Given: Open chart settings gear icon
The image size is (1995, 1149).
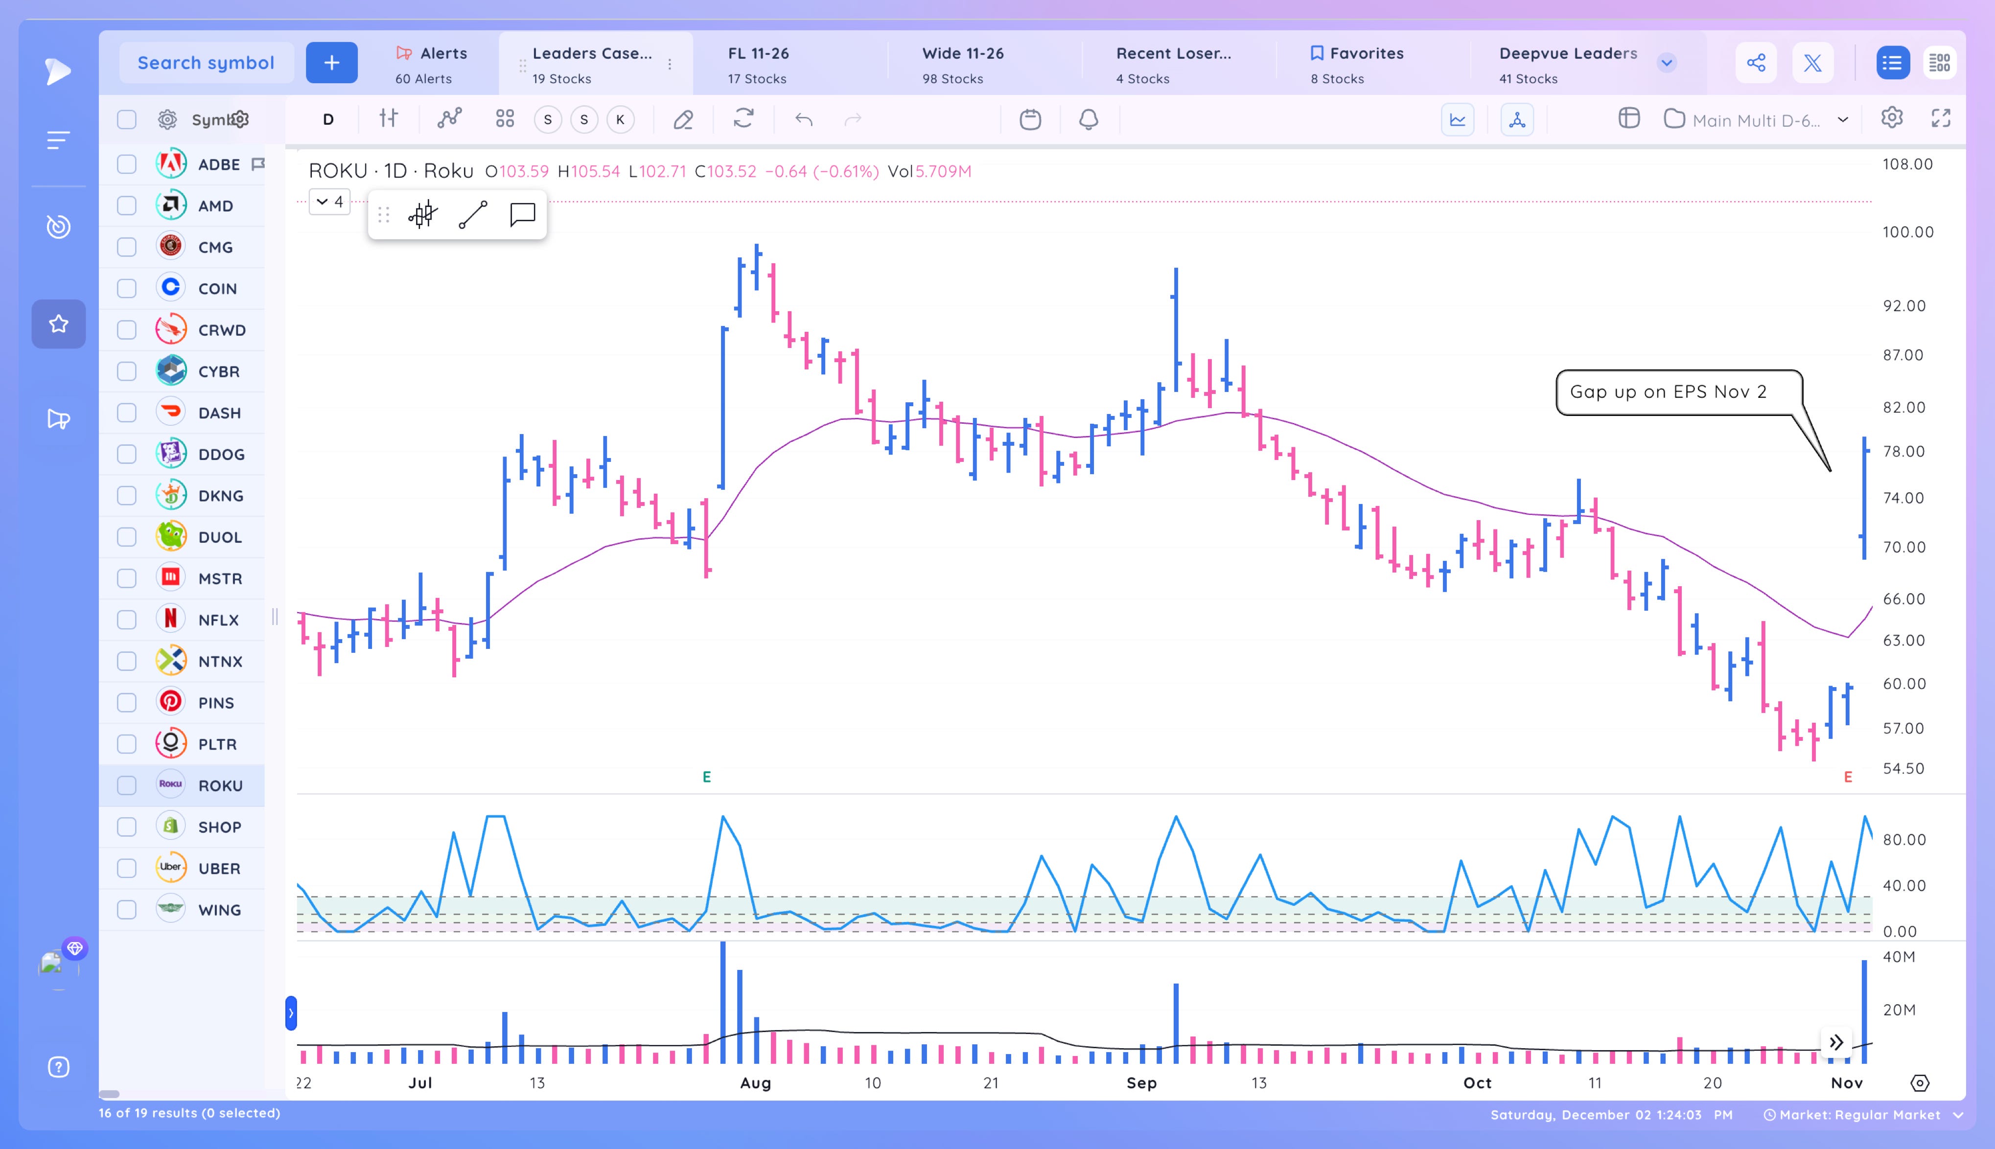Looking at the screenshot, I should [1892, 118].
